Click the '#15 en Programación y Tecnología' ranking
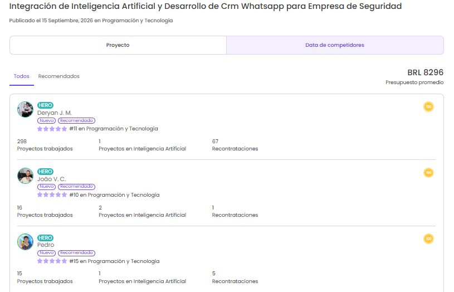Screen dimensions: 454x292 pyautogui.click(x=114, y=261)
